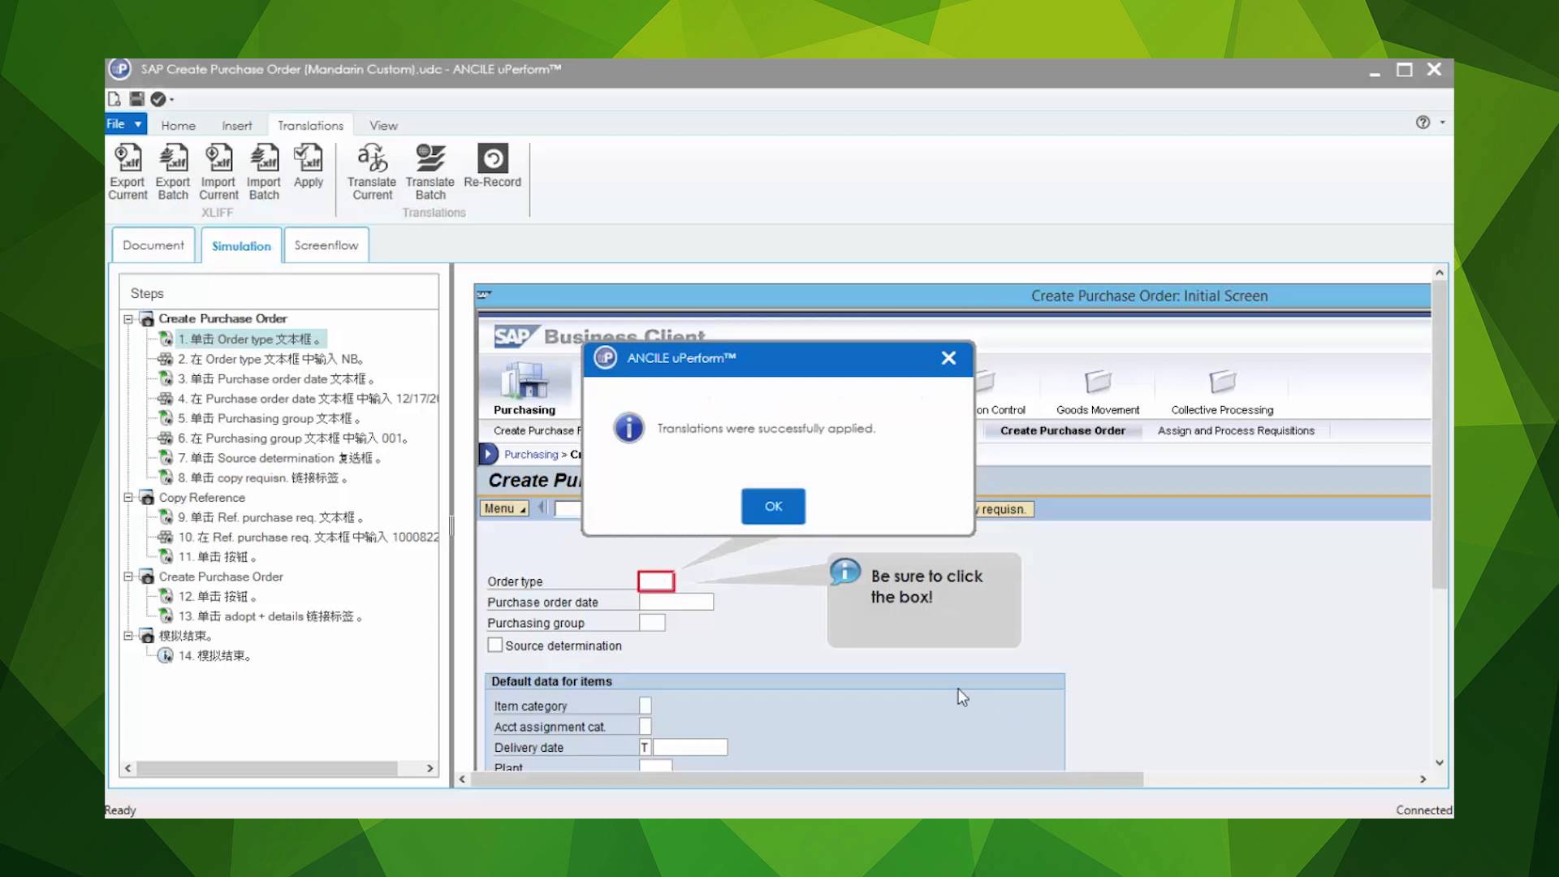
Task: Click the simulation pane vertical scrollbar thumb
Action: pyautogui.click(x=1440, y=434)
